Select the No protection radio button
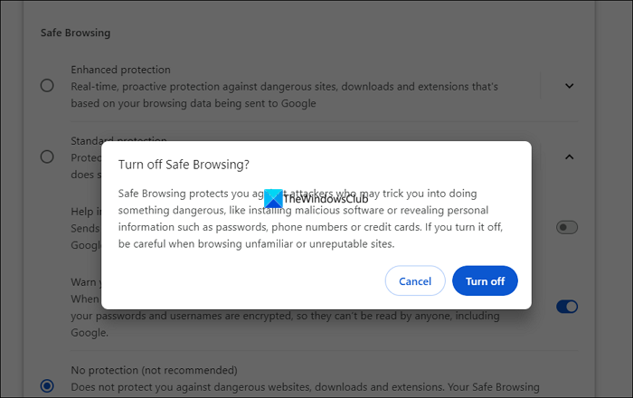The width and height of the screenshot is (633, 398). [47, 386]
